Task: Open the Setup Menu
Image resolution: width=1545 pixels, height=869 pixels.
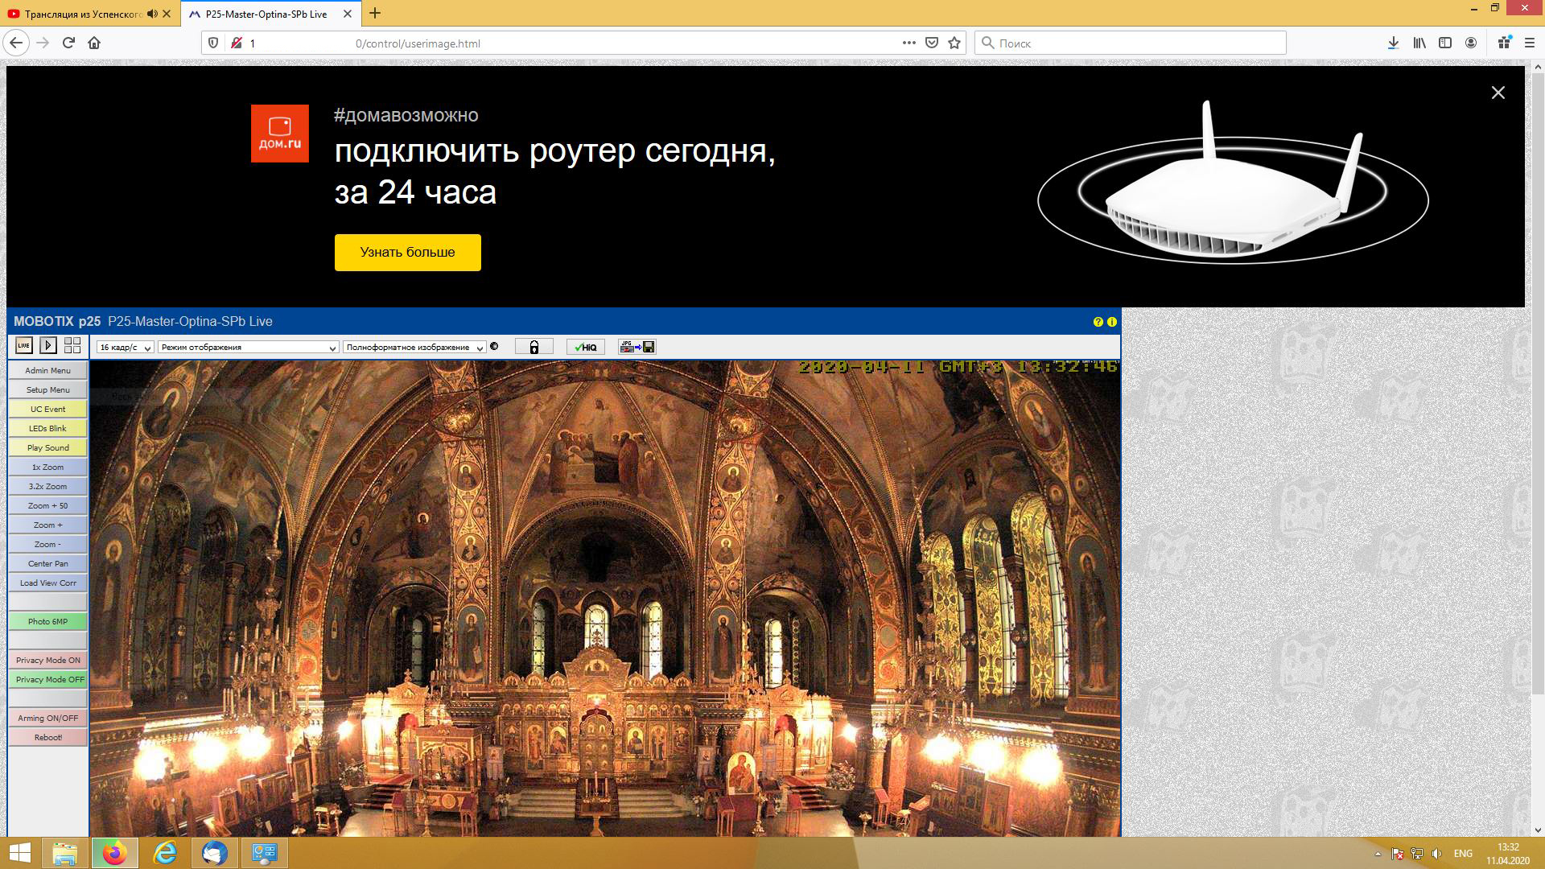Action: click(48, 390)
